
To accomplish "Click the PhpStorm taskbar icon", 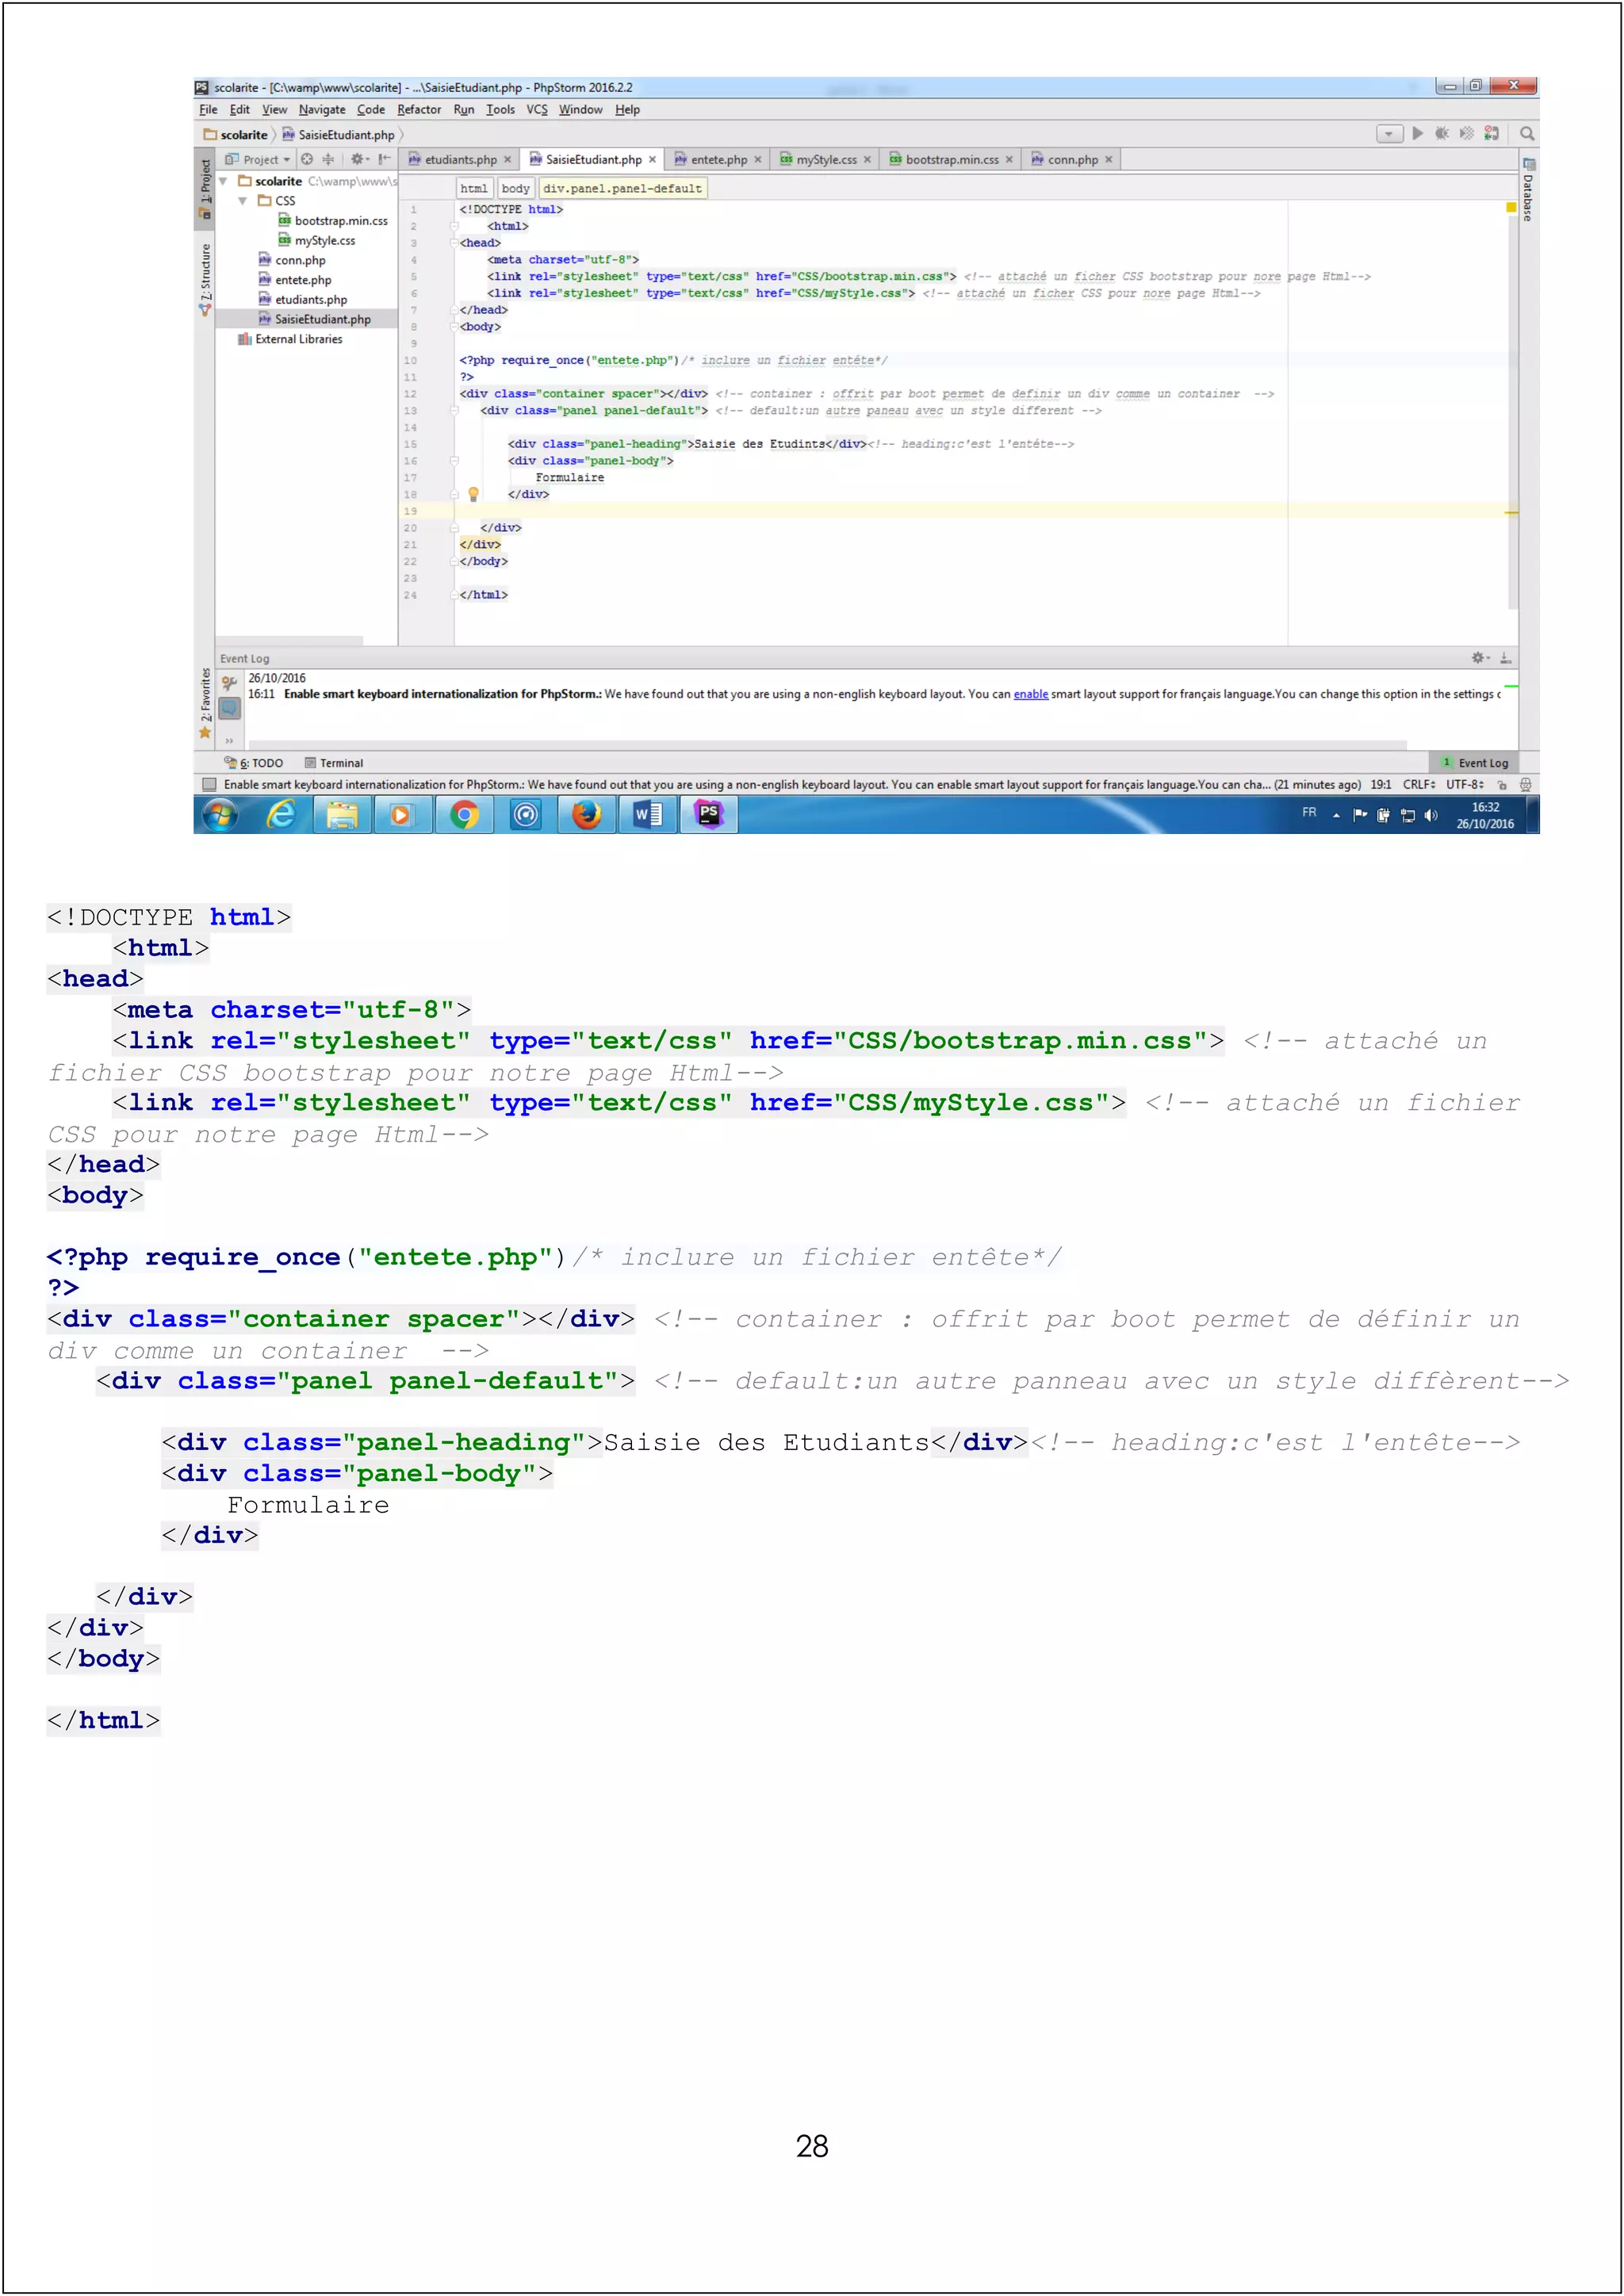I will coord(709,816).
